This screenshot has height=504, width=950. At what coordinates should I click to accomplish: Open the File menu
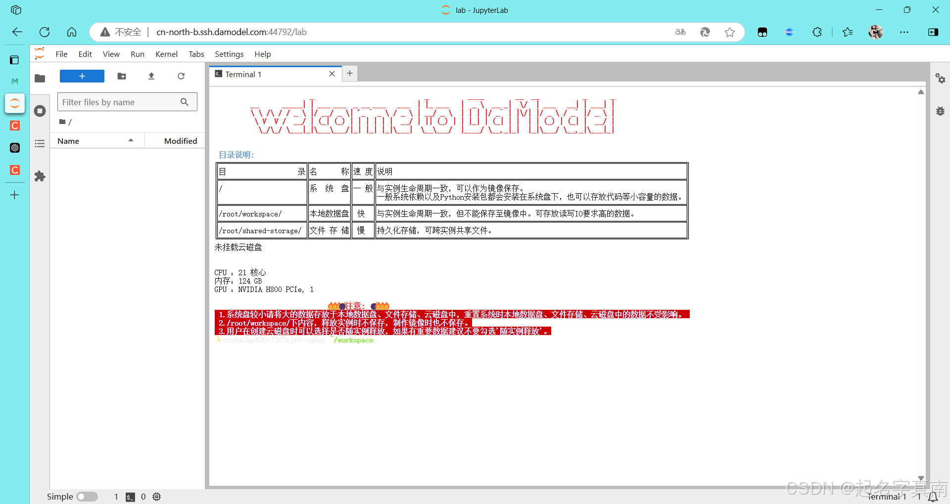61,54
